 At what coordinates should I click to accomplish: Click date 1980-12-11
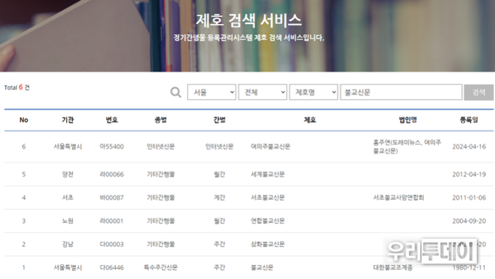[469, 267]
